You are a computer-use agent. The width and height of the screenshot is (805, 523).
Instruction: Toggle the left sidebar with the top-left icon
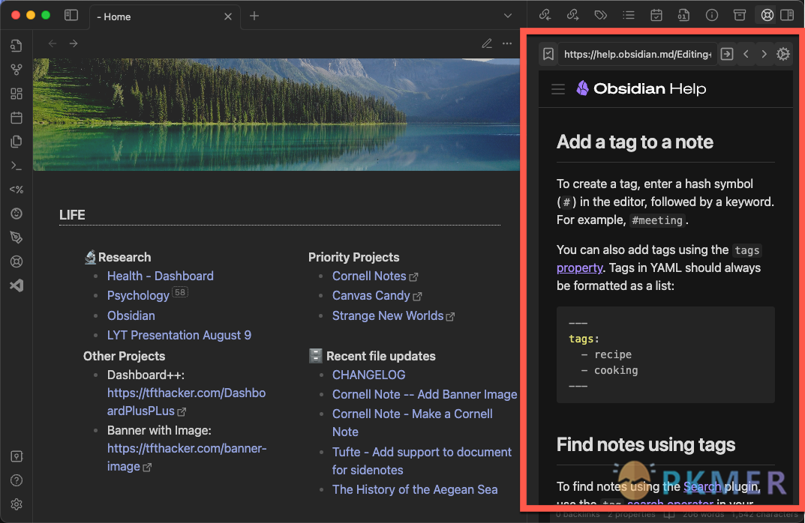tap(71, 16)
